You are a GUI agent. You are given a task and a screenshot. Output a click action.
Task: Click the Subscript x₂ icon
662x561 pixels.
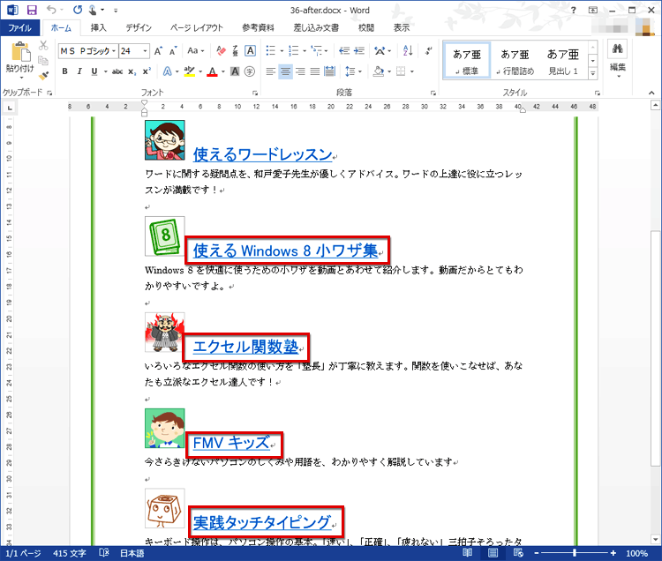(132, 71)
